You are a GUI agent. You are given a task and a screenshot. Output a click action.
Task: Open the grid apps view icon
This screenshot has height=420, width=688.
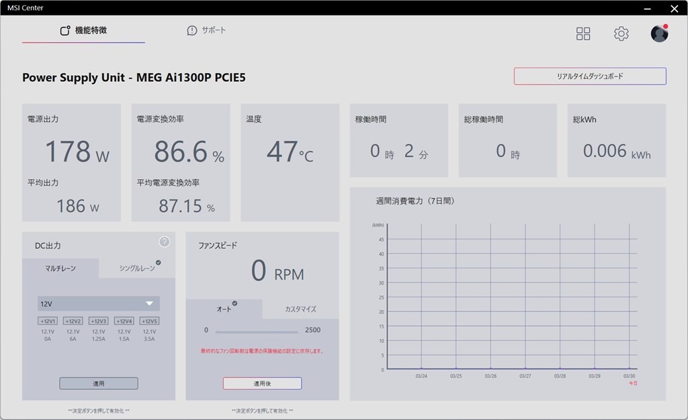click(x=583, y=34)
